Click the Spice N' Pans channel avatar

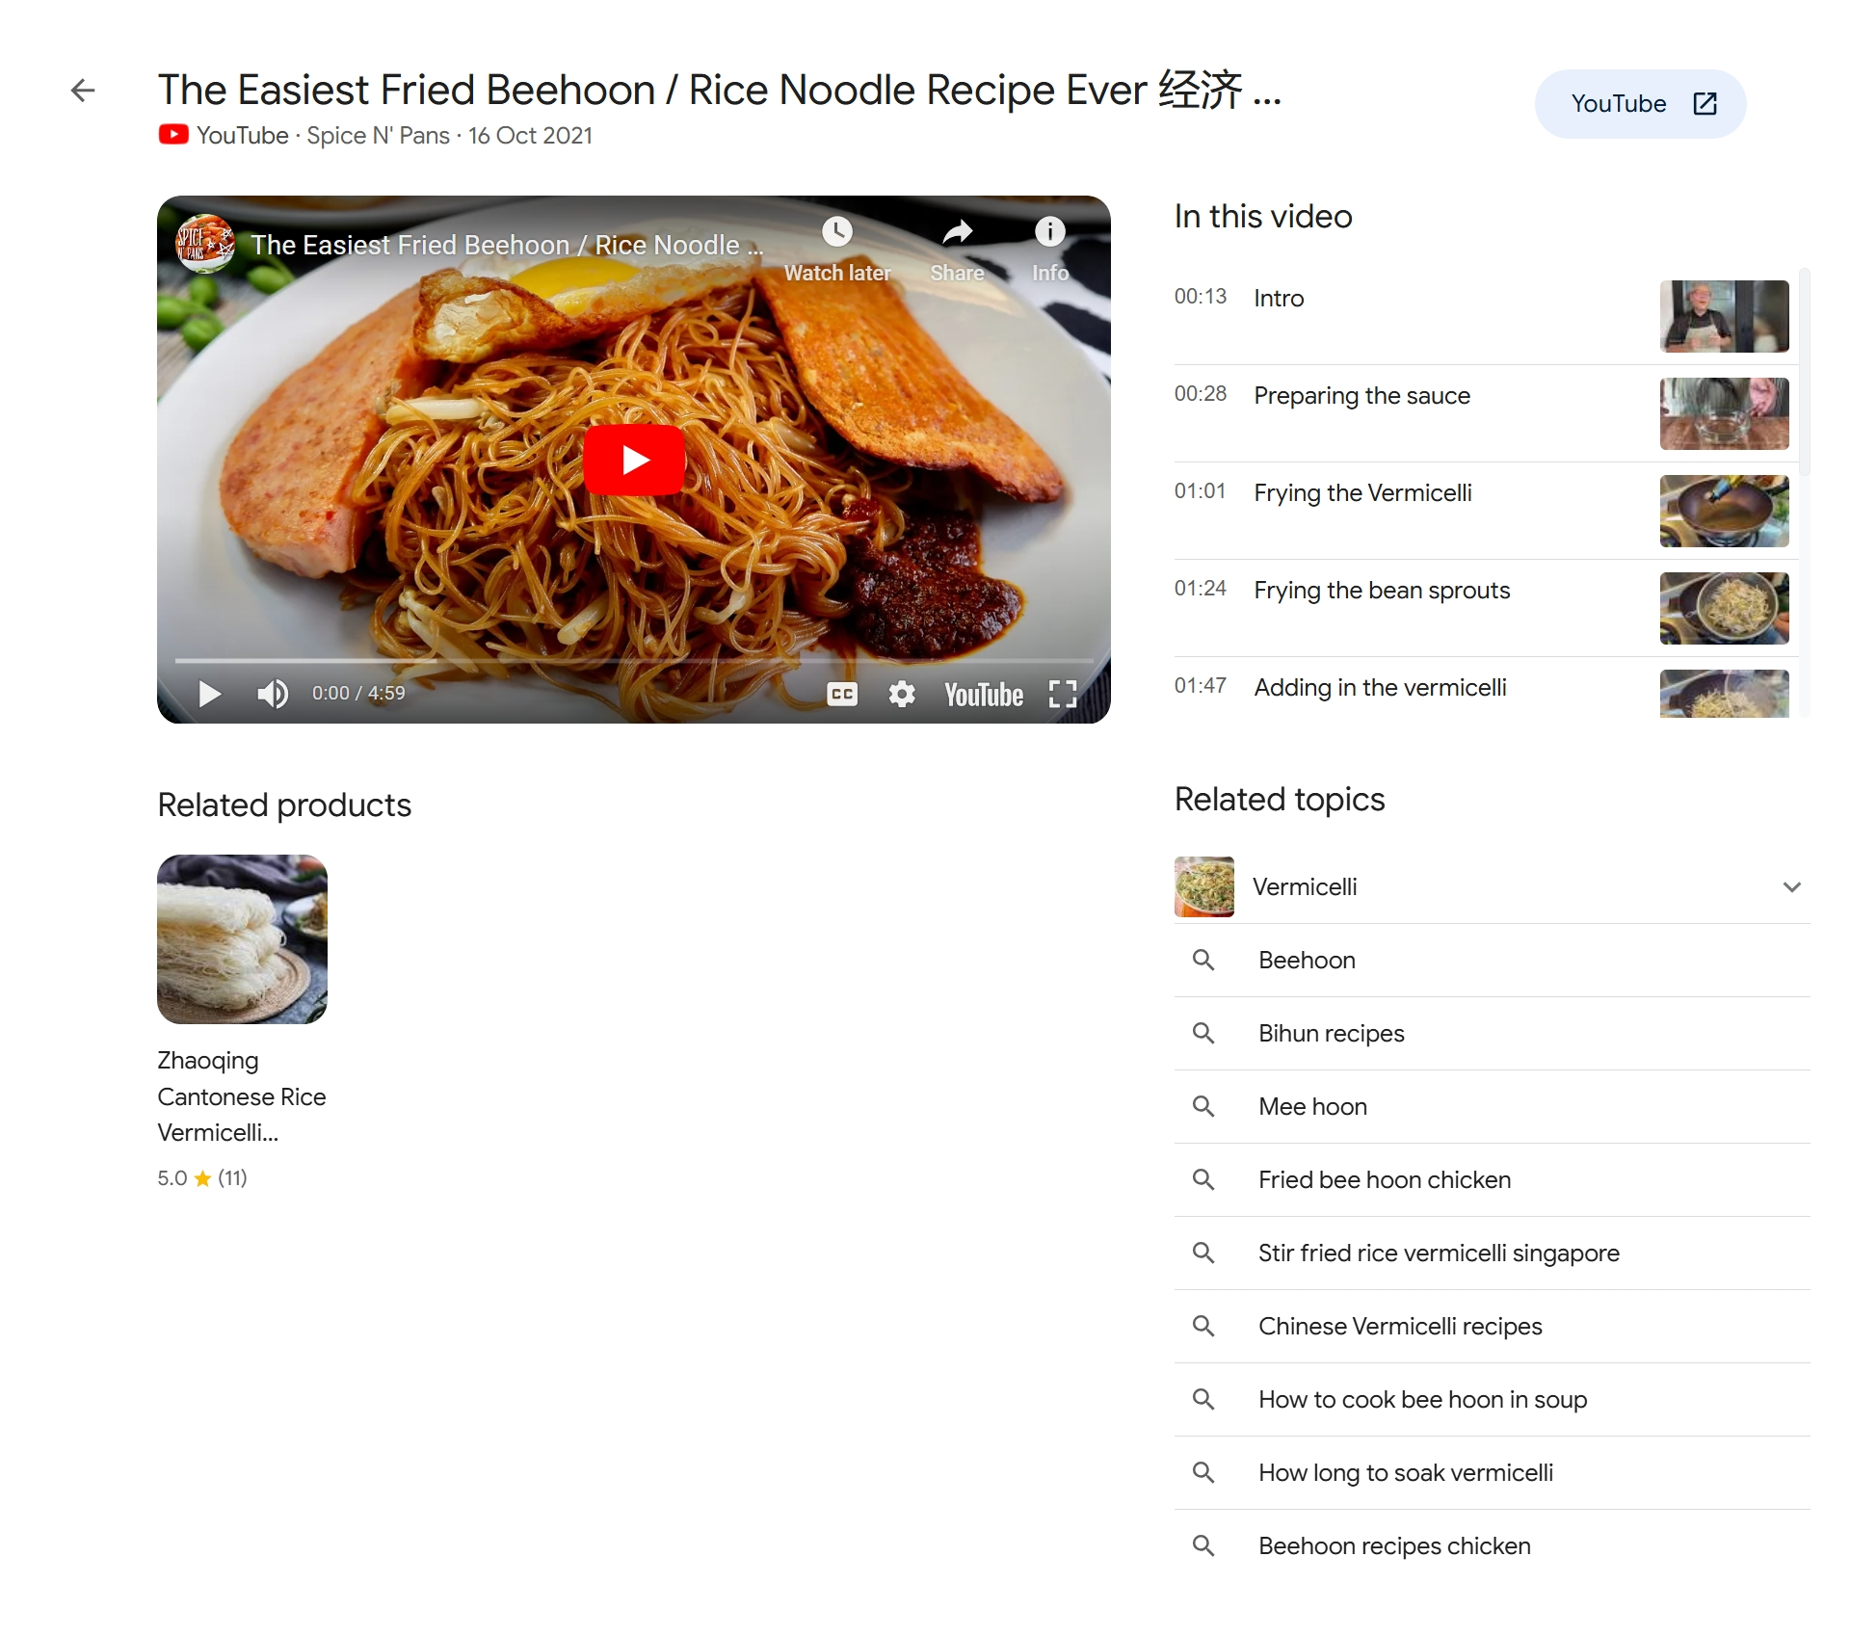click(x=205, y=244)
